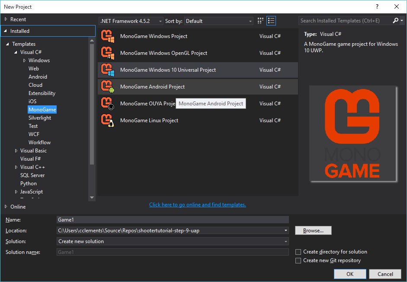This screenshot has height=282, width=407.
Task: Select MonoGame Windows Project template text
Action: 154,36
